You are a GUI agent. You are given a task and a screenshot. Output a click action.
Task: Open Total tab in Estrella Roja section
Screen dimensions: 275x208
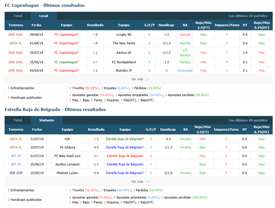pos(18,120)
